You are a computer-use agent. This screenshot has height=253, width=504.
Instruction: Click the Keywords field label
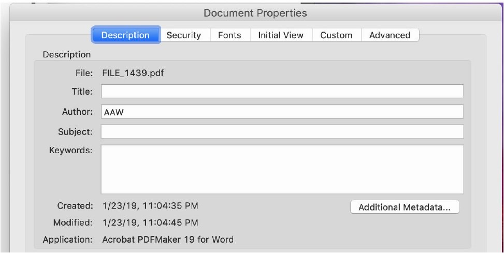pyautogui.click(x=70, y=151)
